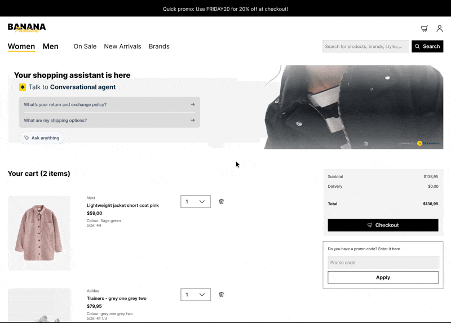Select the Men tab
451x323 pixels.
point(51,46)
